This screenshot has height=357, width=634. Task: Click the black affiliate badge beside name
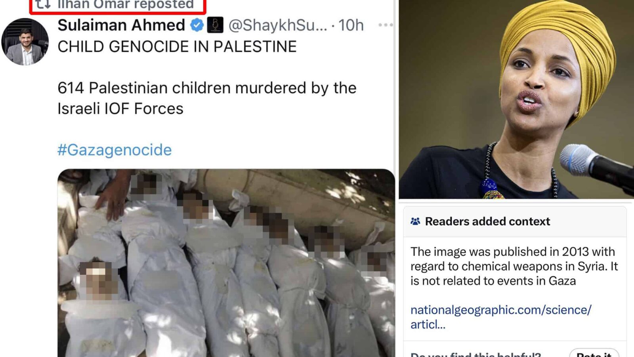[215, 25]
